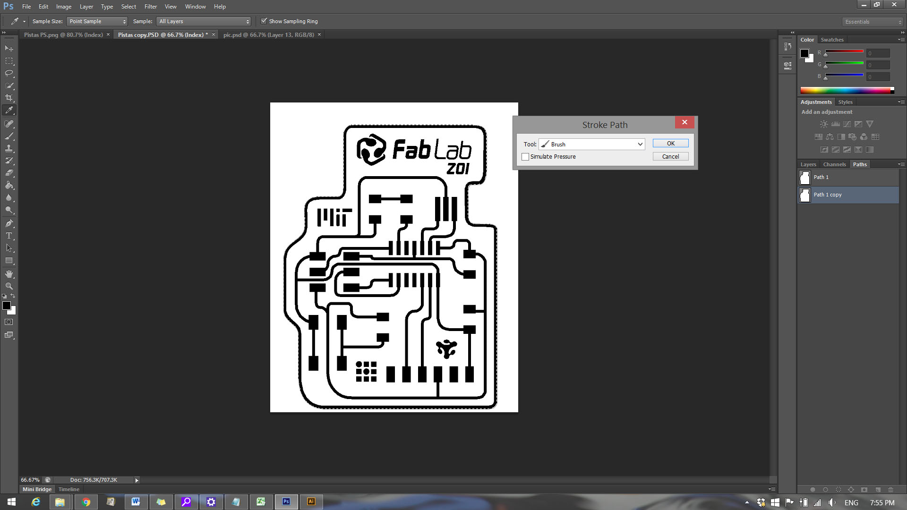Select the Horizontal Type tool
The width and height of the screenshot is (907, 510).
(x=9, y=236)
